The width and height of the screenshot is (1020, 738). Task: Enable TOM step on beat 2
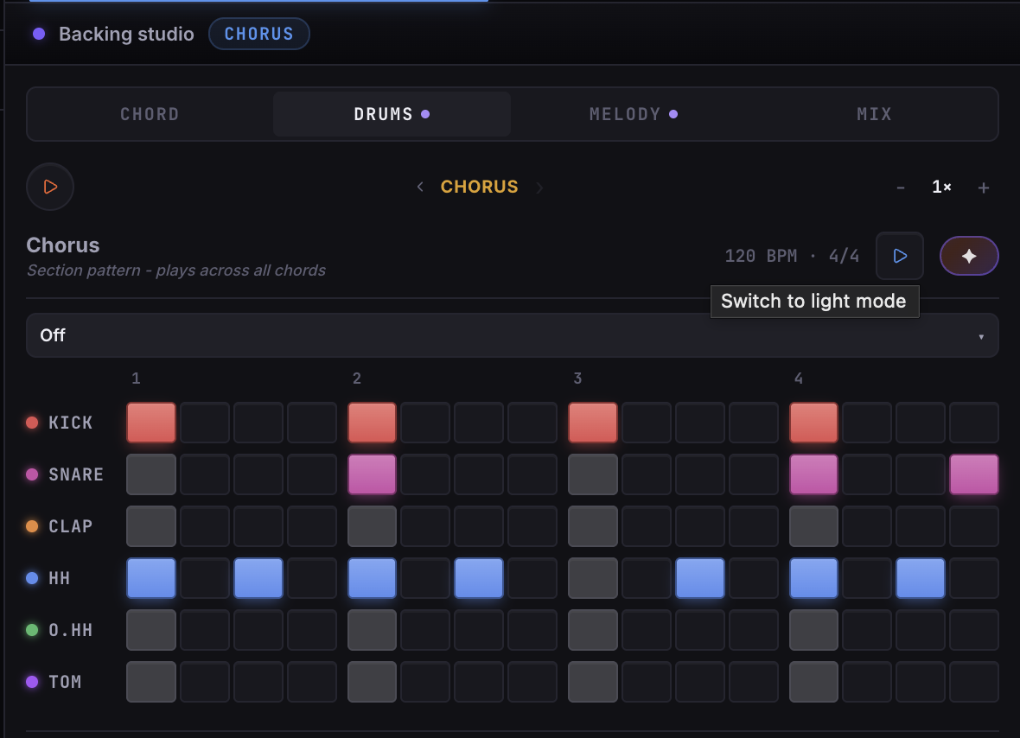[372, 682]
